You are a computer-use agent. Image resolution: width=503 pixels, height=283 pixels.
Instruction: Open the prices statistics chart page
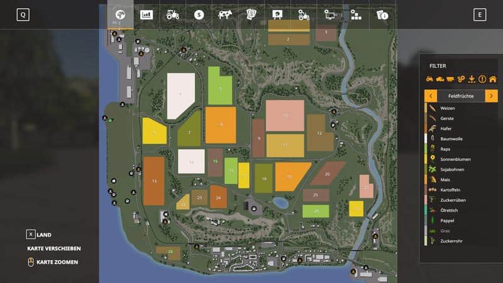click(x=146, y=15)
